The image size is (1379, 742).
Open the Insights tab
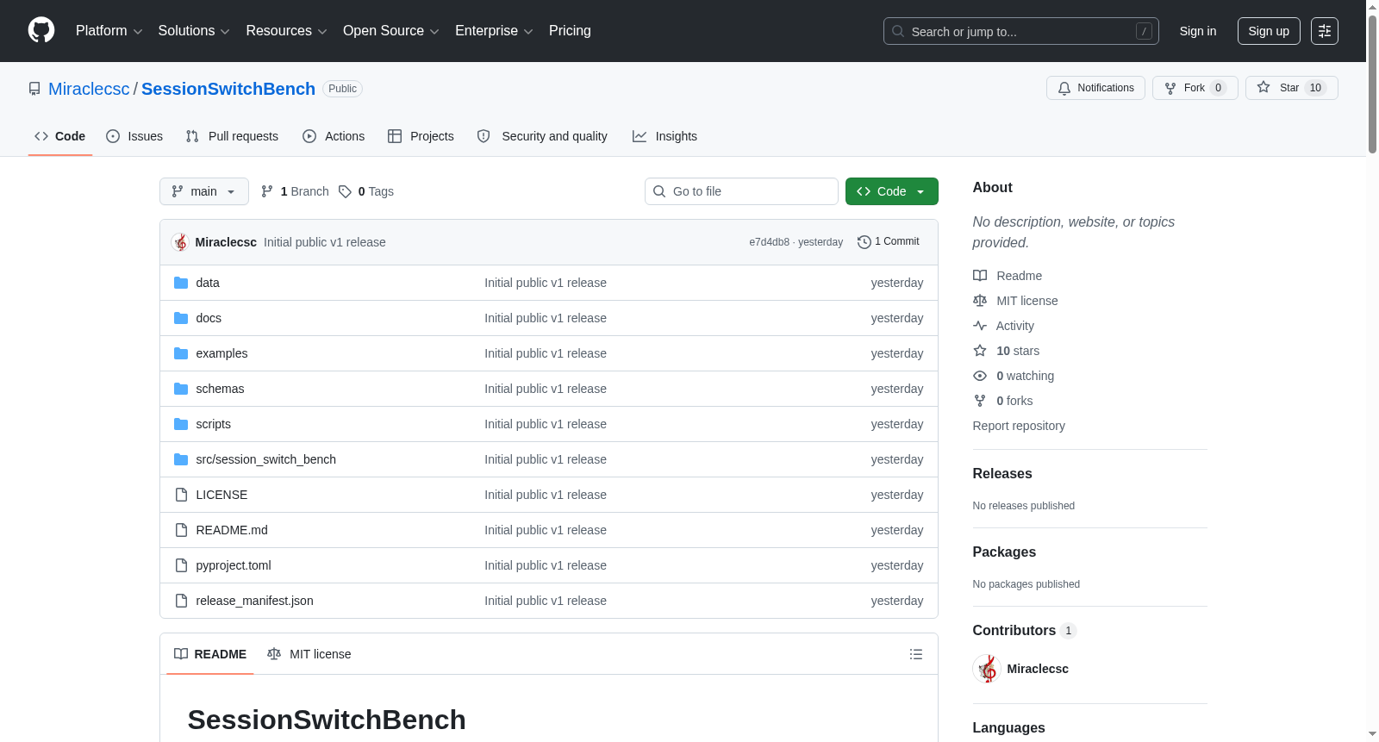pos(665,136)
